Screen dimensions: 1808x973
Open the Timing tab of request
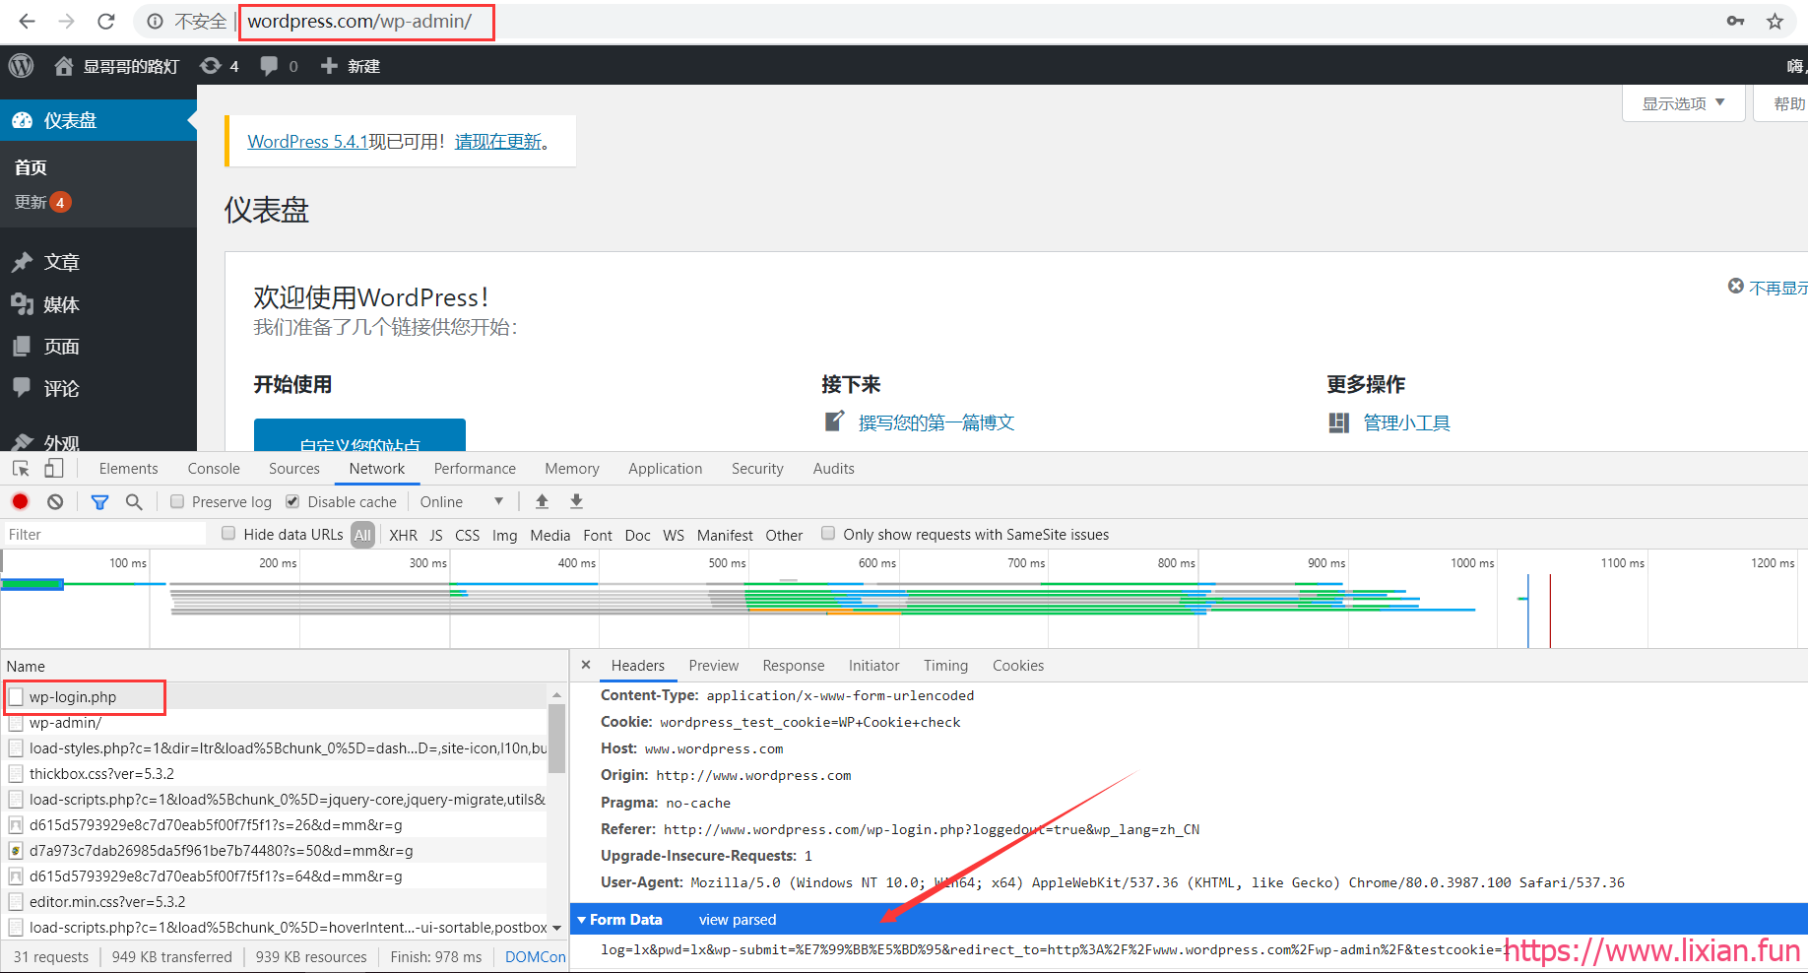click(x=945, y=666)
